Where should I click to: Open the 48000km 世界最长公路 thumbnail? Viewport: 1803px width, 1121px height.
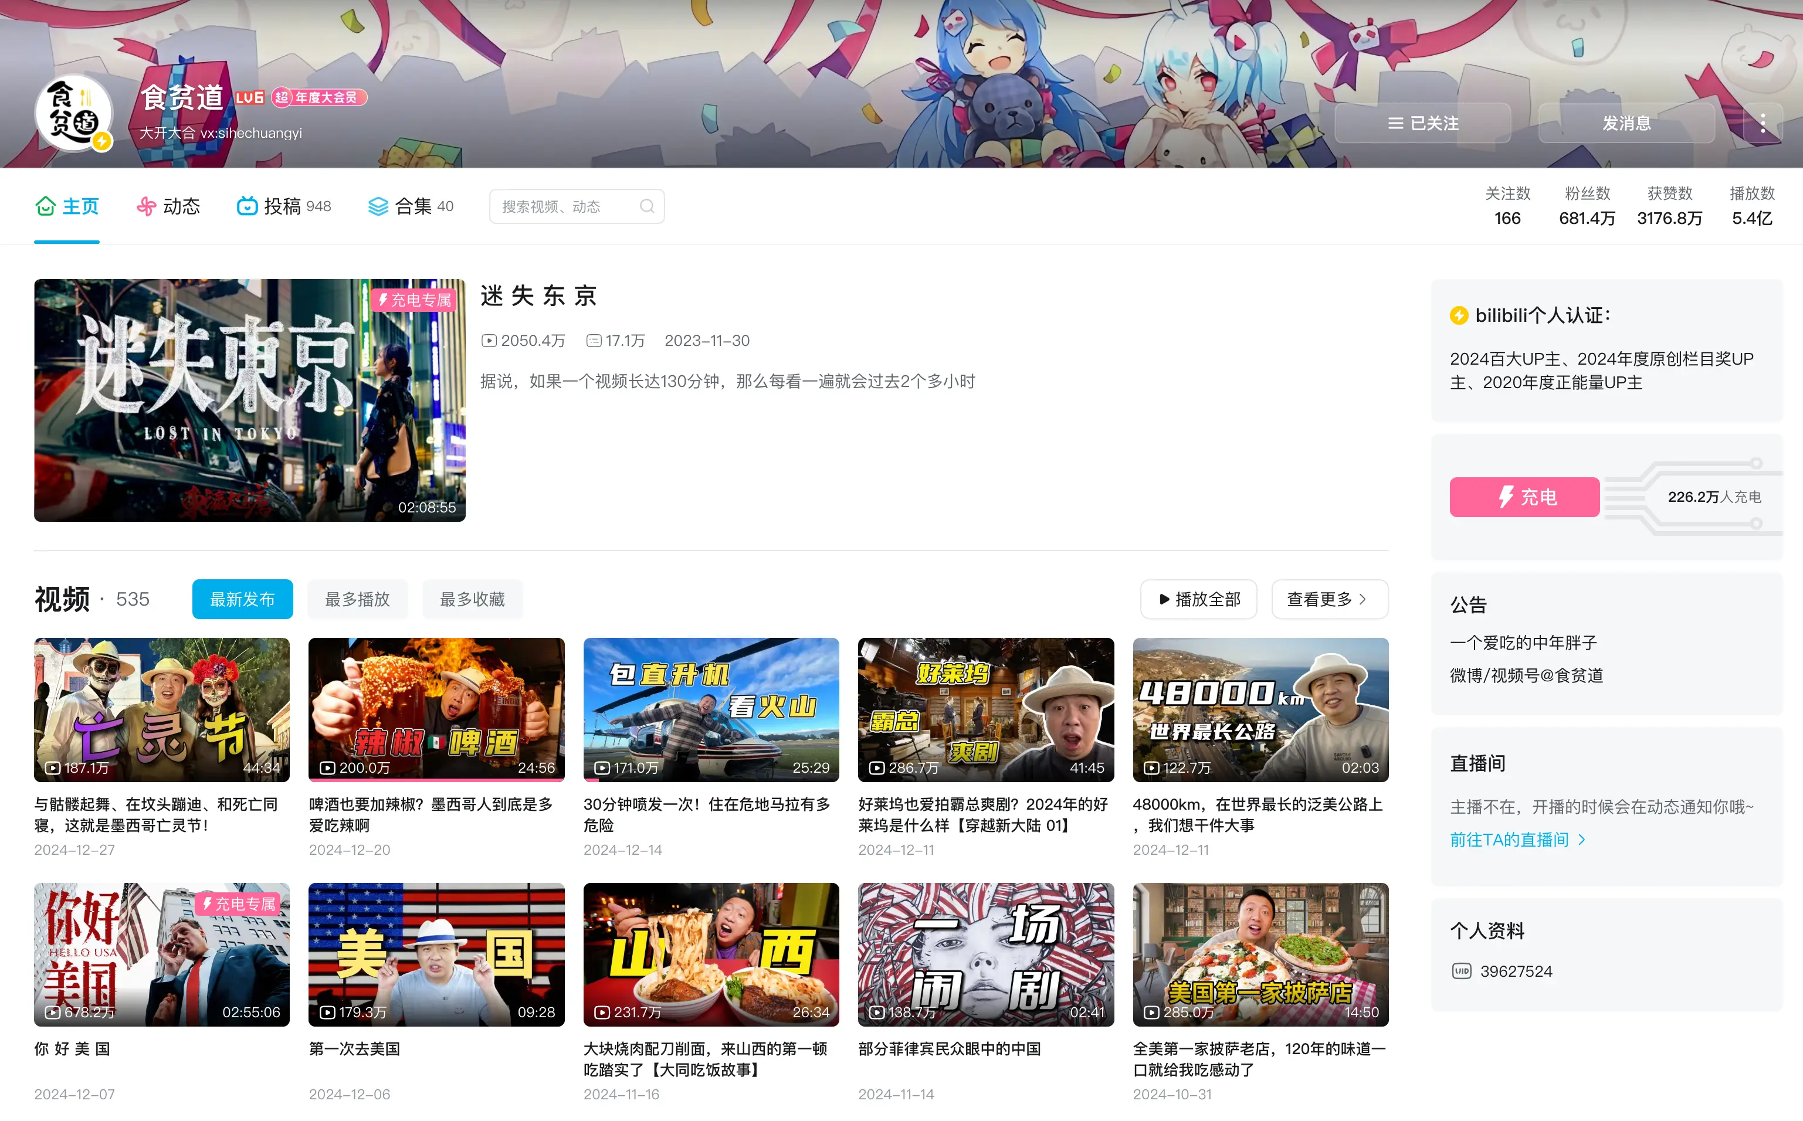click(1261, 709)
